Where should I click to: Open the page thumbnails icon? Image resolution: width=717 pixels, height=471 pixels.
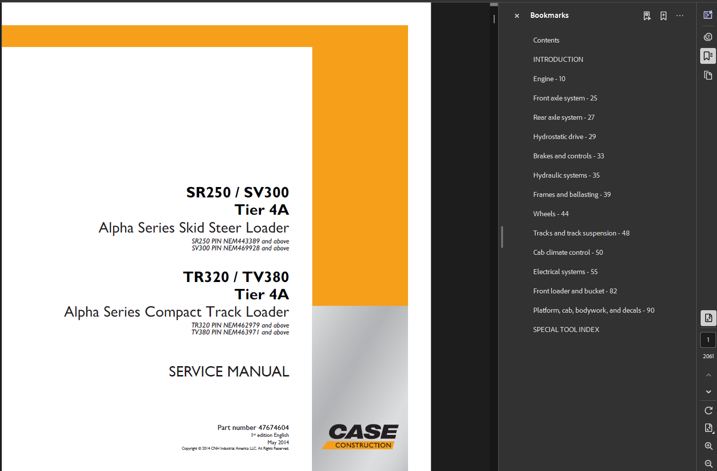tap(708, 75)
